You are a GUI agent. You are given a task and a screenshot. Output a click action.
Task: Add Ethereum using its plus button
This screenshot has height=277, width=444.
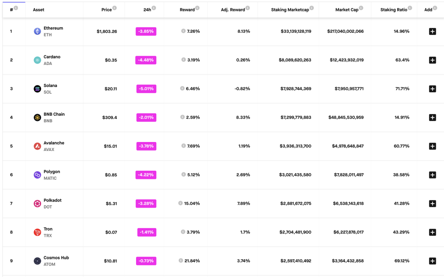[x=432, y=31]
